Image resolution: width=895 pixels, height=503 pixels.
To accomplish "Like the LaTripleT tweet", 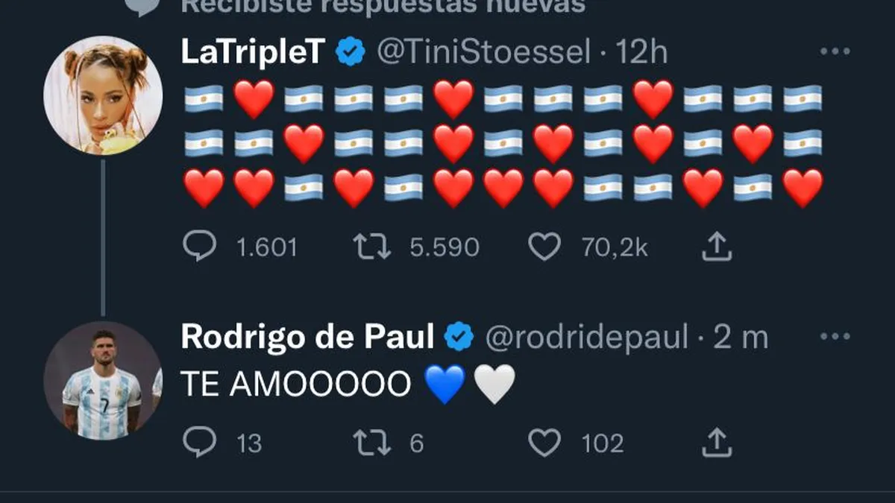I will click(544, 247).
